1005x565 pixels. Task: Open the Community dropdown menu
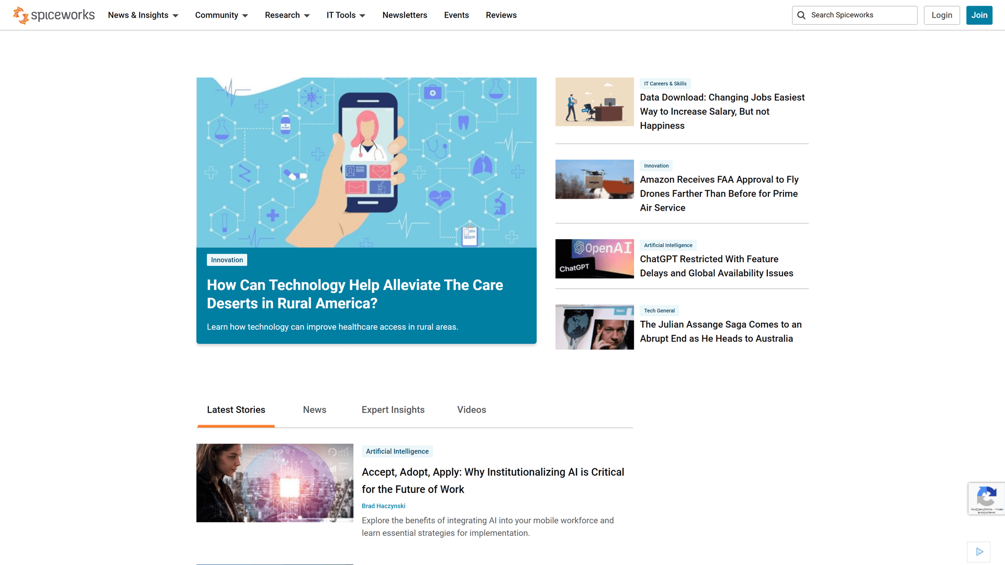[x=221, y=15]
